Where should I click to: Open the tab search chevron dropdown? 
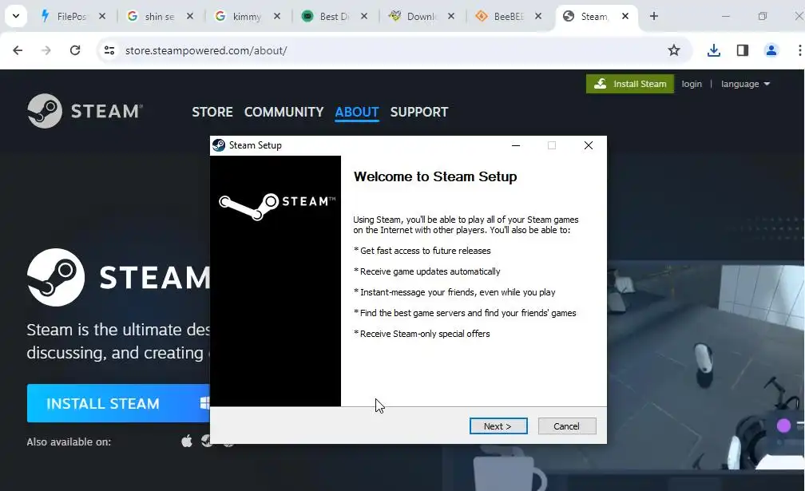coord(16,16)
